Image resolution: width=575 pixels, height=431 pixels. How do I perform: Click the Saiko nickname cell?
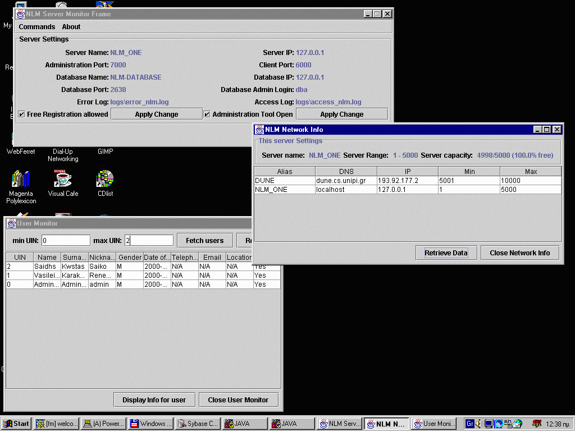(x=102, y=267)
